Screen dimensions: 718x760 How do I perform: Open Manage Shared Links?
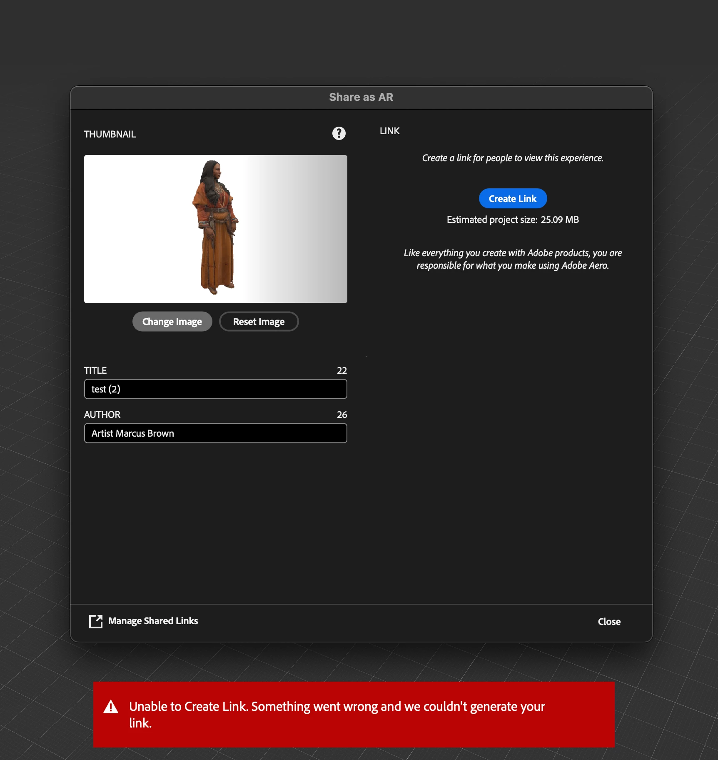click(153, 621)
